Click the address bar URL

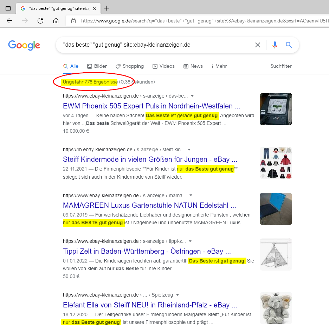[x=205, y=21]
